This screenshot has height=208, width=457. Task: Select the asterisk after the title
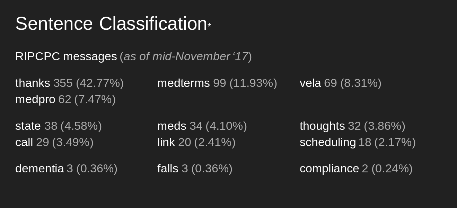click(x=209, y=26)
